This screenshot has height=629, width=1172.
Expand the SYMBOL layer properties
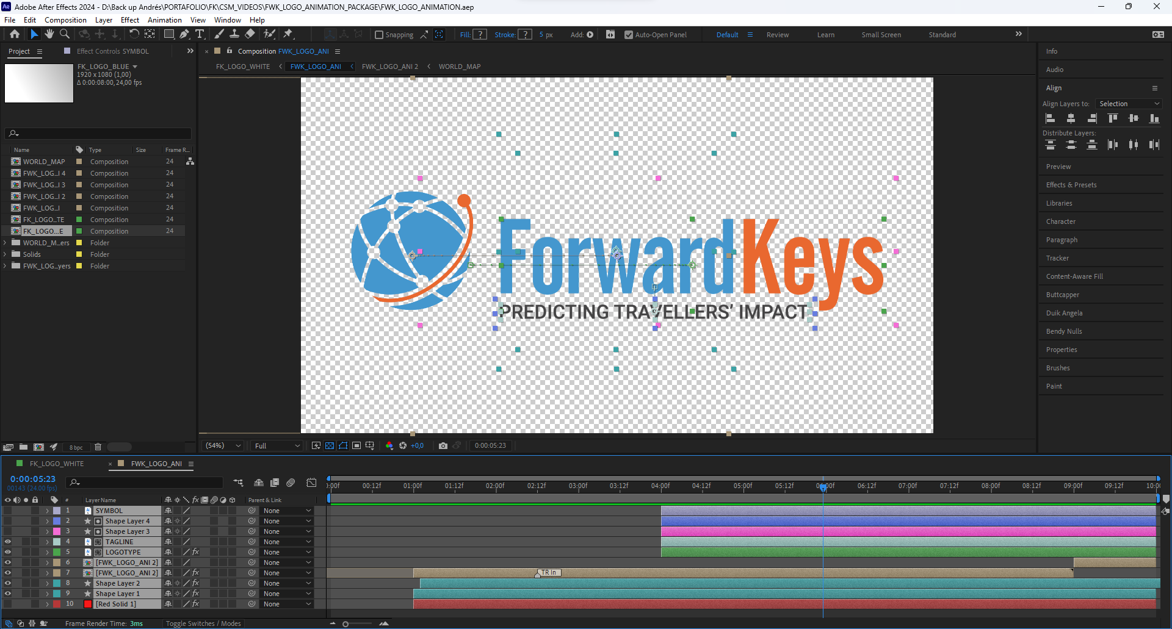click(x=47, y=511)
